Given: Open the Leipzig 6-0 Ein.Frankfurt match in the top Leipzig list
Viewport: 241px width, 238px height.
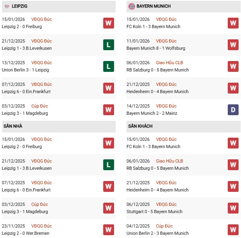Looking at the screenshot, I should pyautogui.click(x=27, y=92).
